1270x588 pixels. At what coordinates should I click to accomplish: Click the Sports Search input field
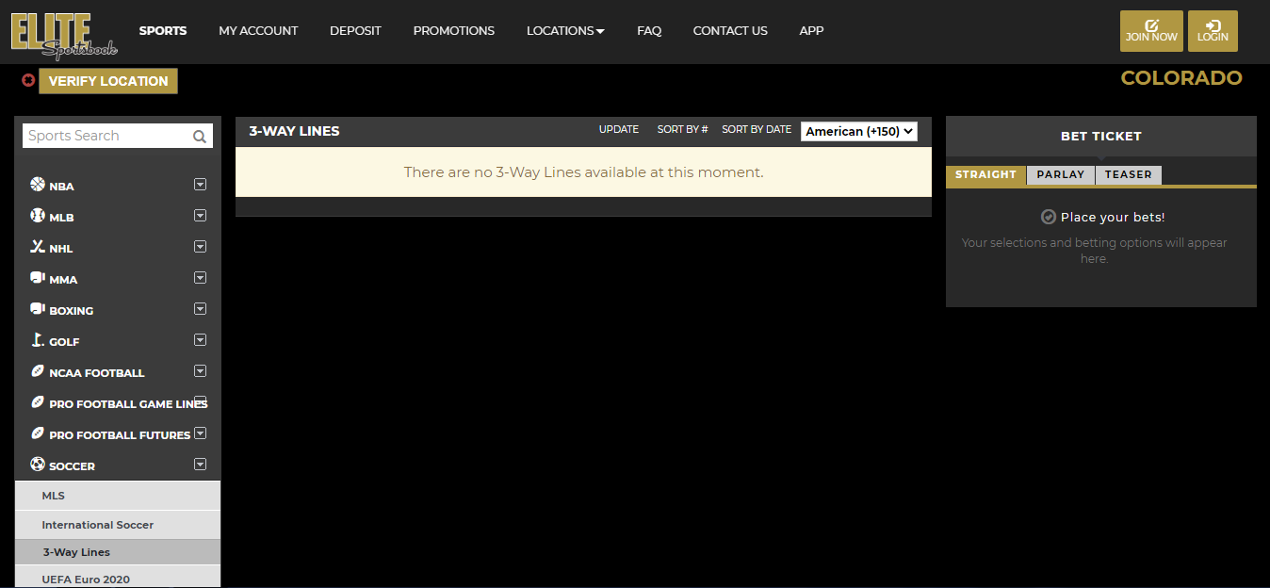pos(106,137)
